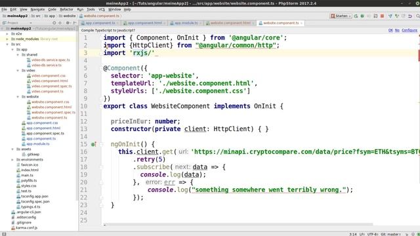Select index.html in the project tree

[30, 170]
